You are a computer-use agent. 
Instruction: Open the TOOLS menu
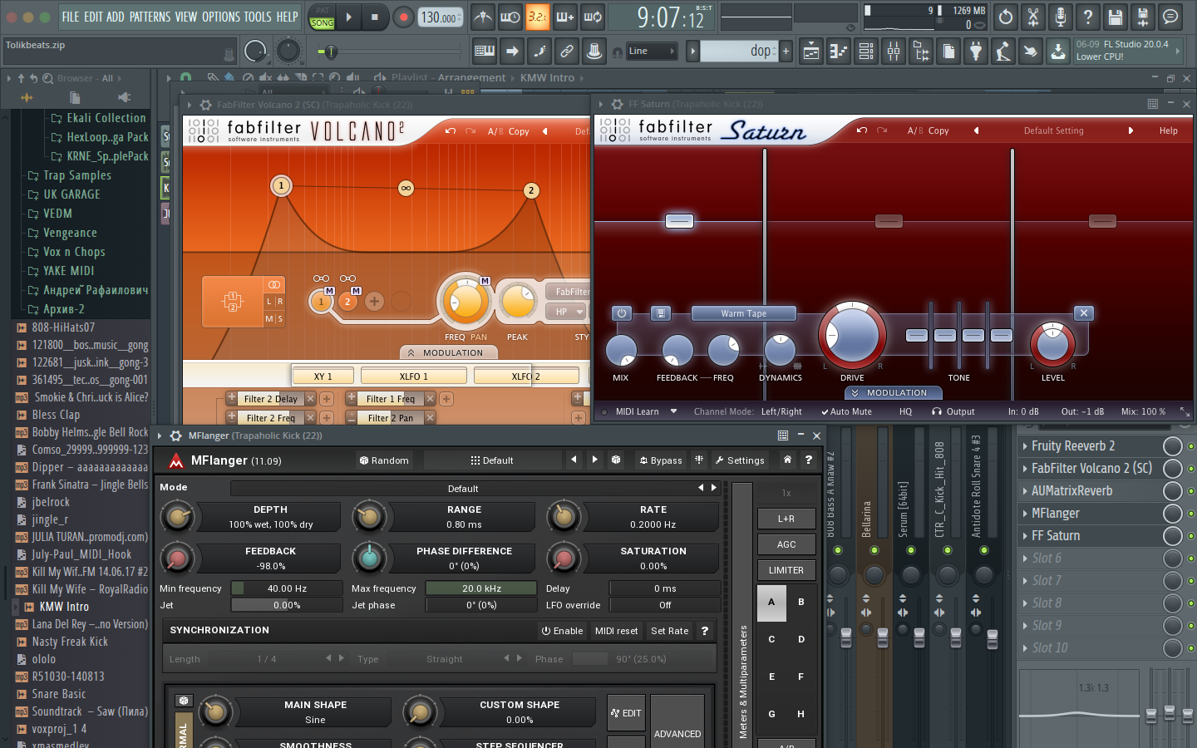coord(258,17)
